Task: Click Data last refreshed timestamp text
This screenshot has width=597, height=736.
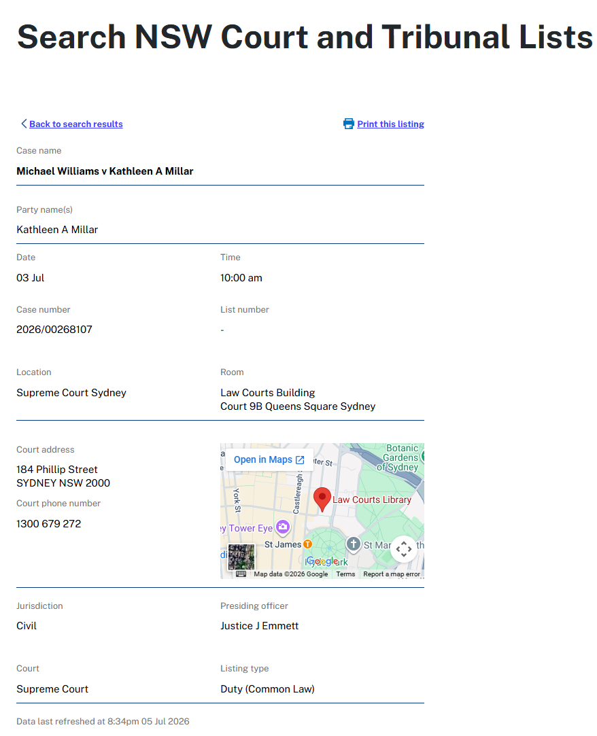Action: tap(103, 722)
